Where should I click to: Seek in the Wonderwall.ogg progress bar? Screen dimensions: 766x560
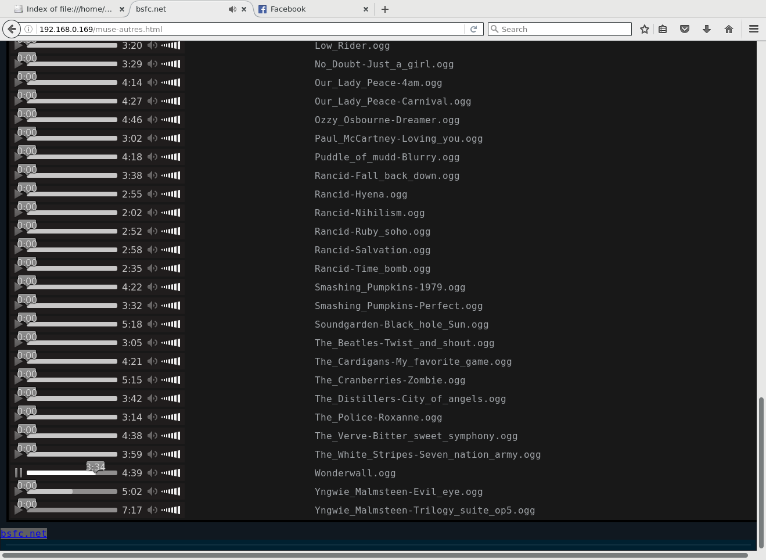(x=72, y=473)
